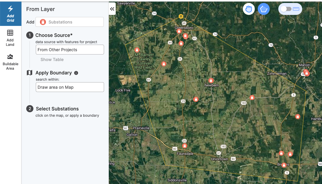This screenshot has width=322, height=184.
Task: Toggle the ruler measurement switch
Action: 290,9
